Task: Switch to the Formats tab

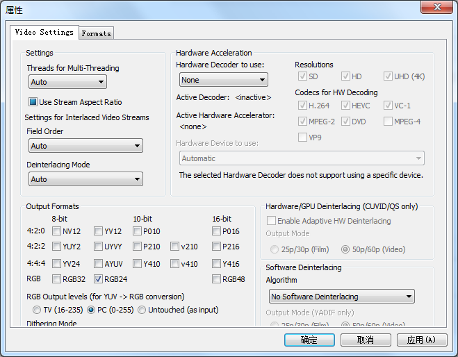Action: click(x=96, y=33)
